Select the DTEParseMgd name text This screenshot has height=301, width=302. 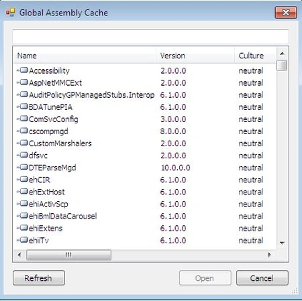[52, 168]
